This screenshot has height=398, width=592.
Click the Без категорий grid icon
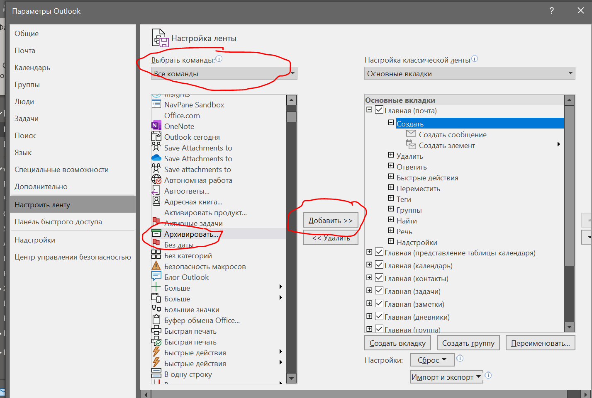156,255
